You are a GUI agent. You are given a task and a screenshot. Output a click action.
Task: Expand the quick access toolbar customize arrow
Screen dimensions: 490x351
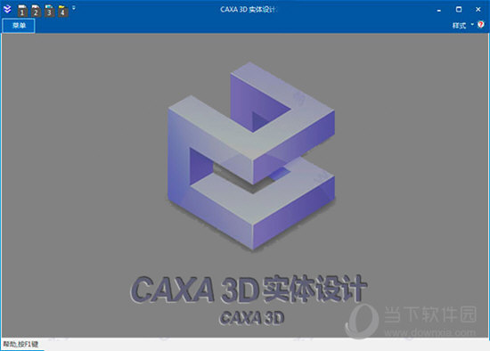point(74,8)
